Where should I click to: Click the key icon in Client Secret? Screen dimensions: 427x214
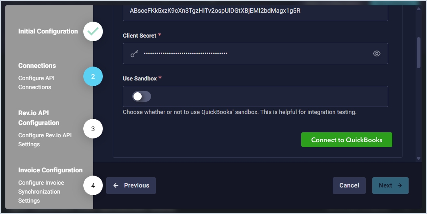click(x=134, y=53)
